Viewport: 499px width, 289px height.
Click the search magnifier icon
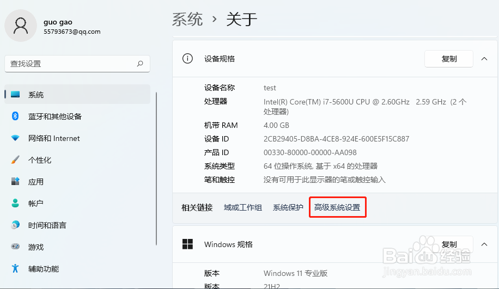click(x=140, y=64)
